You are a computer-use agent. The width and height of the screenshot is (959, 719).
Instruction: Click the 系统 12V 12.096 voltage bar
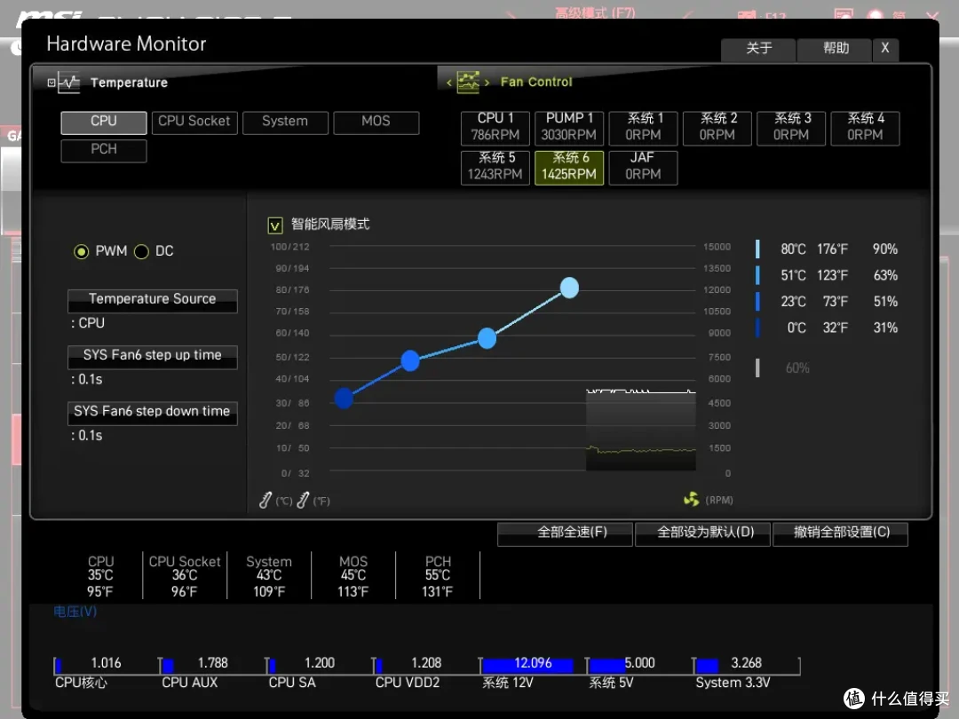click(532, 665)
